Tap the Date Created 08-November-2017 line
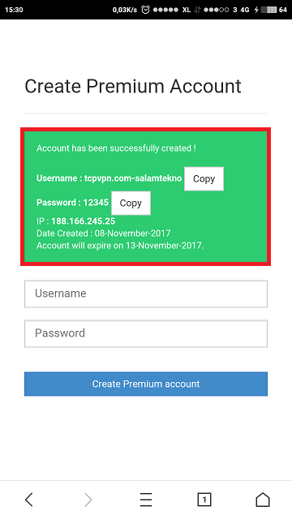292x519 pixels. pyautogui.click(x=103, y=234)
